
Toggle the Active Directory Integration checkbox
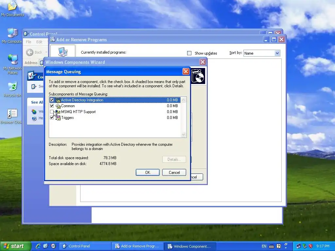click(x=52, y=100)
